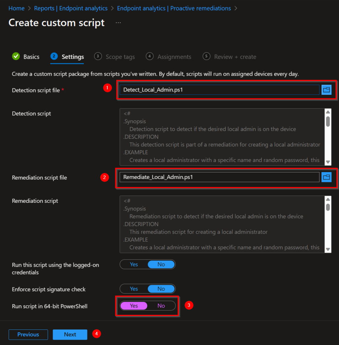Click the green checkmark on Basics step
The width and height of the screenshot is (339, 345).
16,56
